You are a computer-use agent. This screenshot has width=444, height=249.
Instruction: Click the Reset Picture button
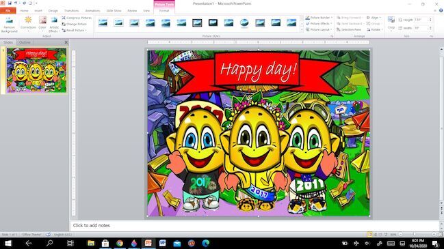[x=74, y=30]
